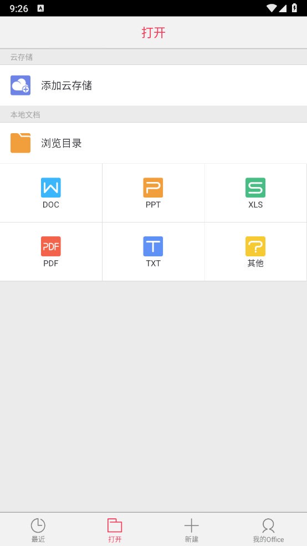Tap the 9:26 clock in status bar
Viewport: 307px width, 546px height.
tap(19, 8)
